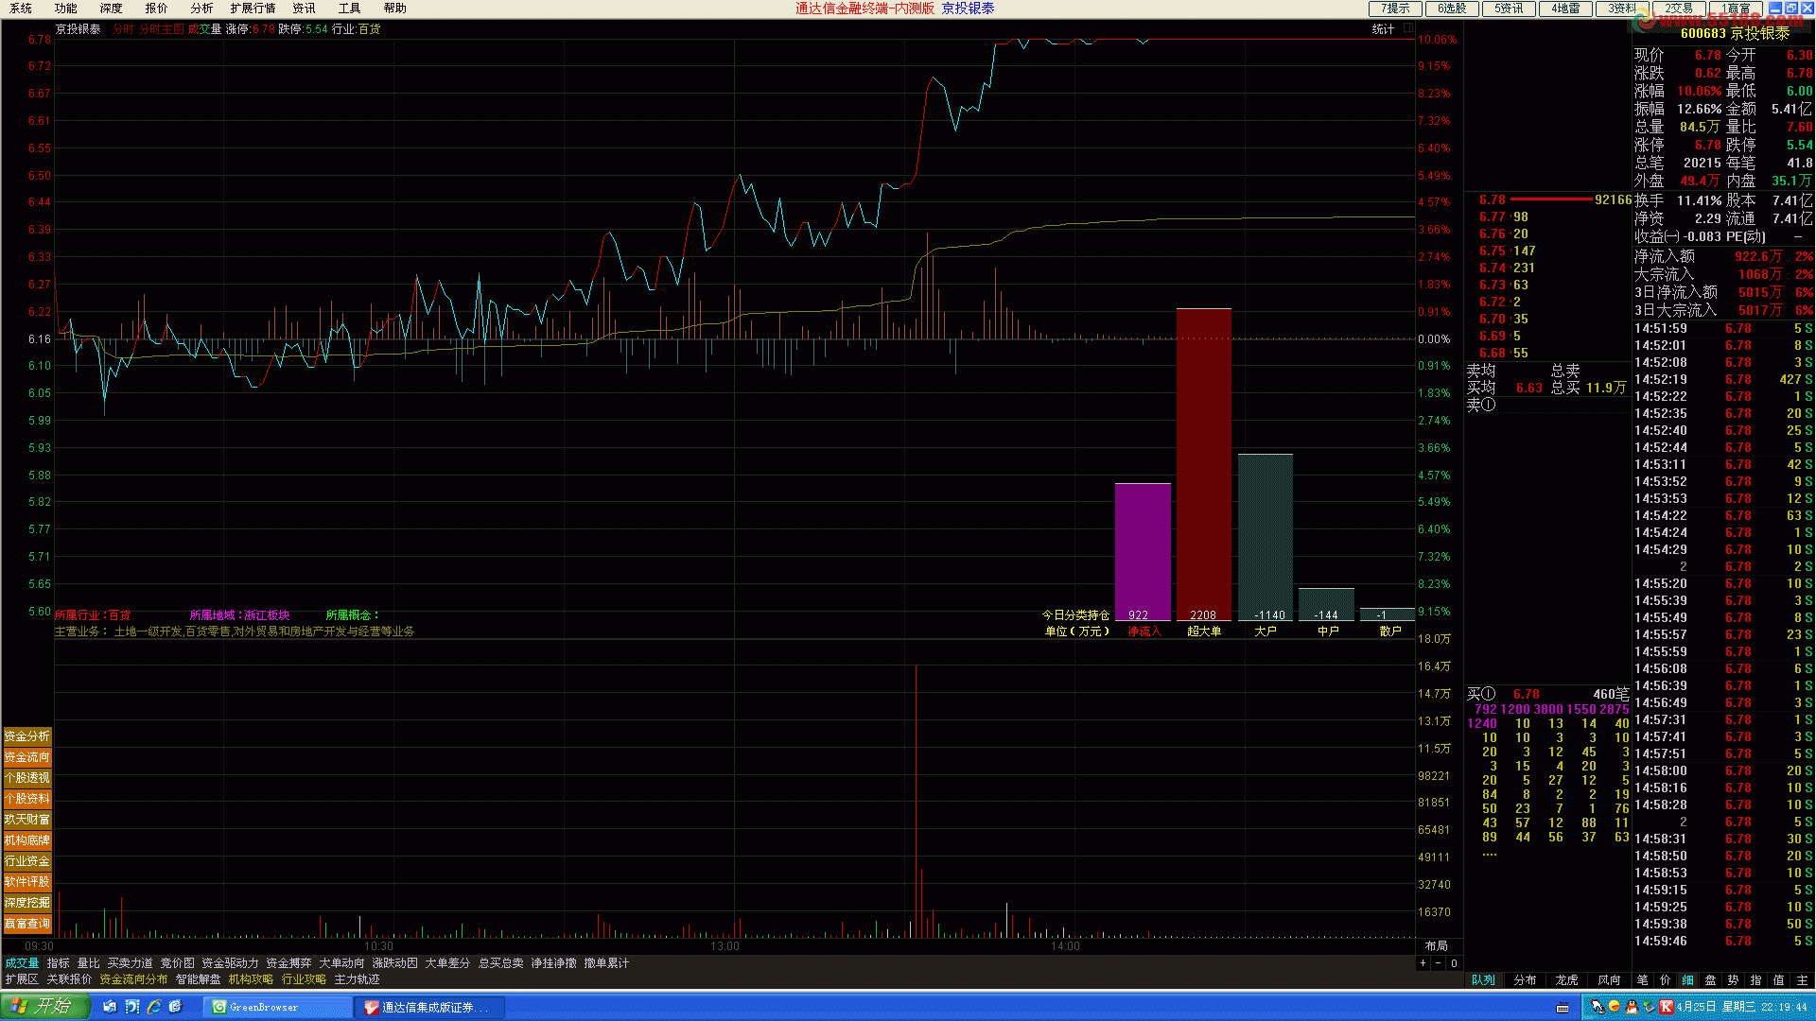Open the 扩展行情 menu
1816x1021 pixels.
tap(253, 8)
